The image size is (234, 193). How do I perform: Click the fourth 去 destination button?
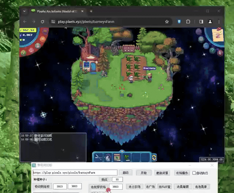click(183, 187)
